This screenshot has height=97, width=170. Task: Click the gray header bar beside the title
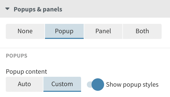tap(116, 9)
